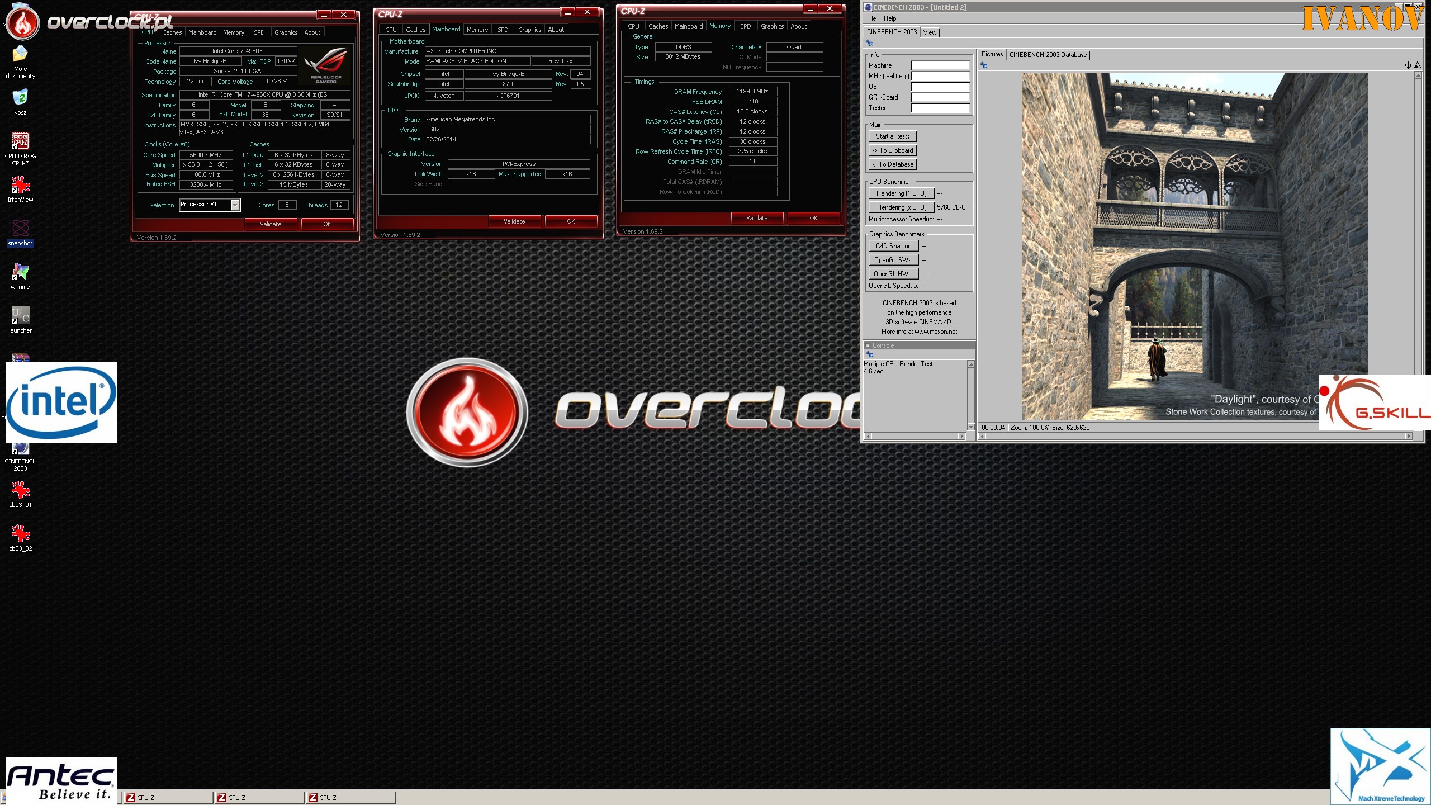Launch wPrime desktop shortcut

(x=20, y=276)
